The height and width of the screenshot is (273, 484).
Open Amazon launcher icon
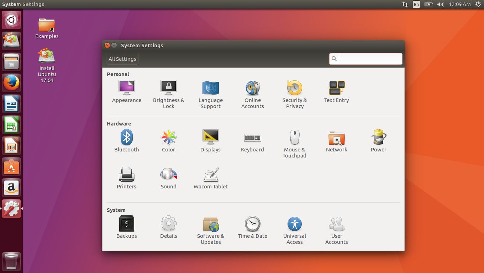(11, 188)
